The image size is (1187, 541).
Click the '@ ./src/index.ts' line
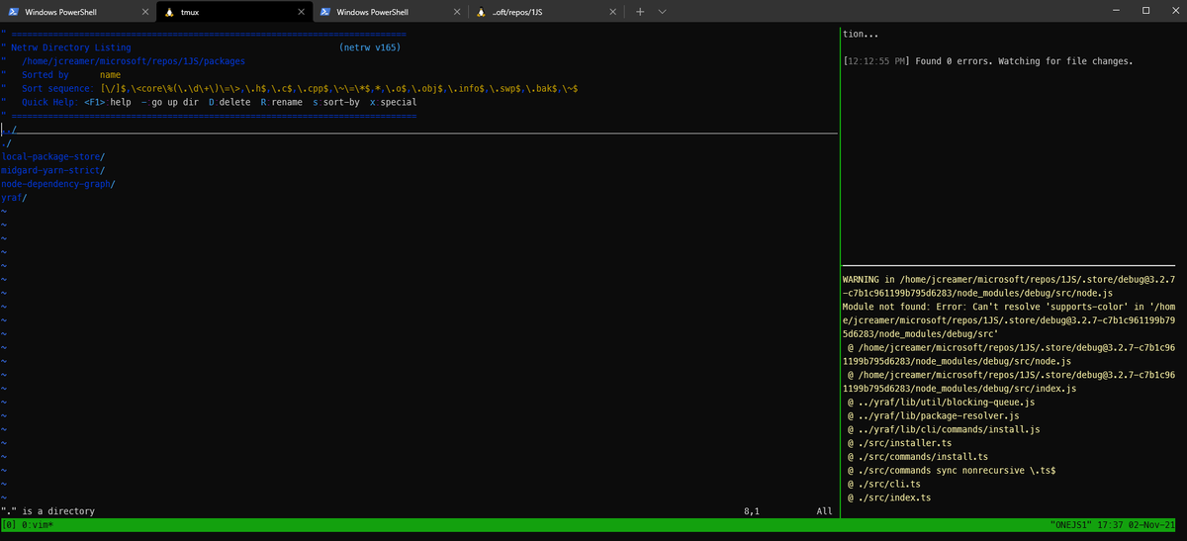coord(889,497)
